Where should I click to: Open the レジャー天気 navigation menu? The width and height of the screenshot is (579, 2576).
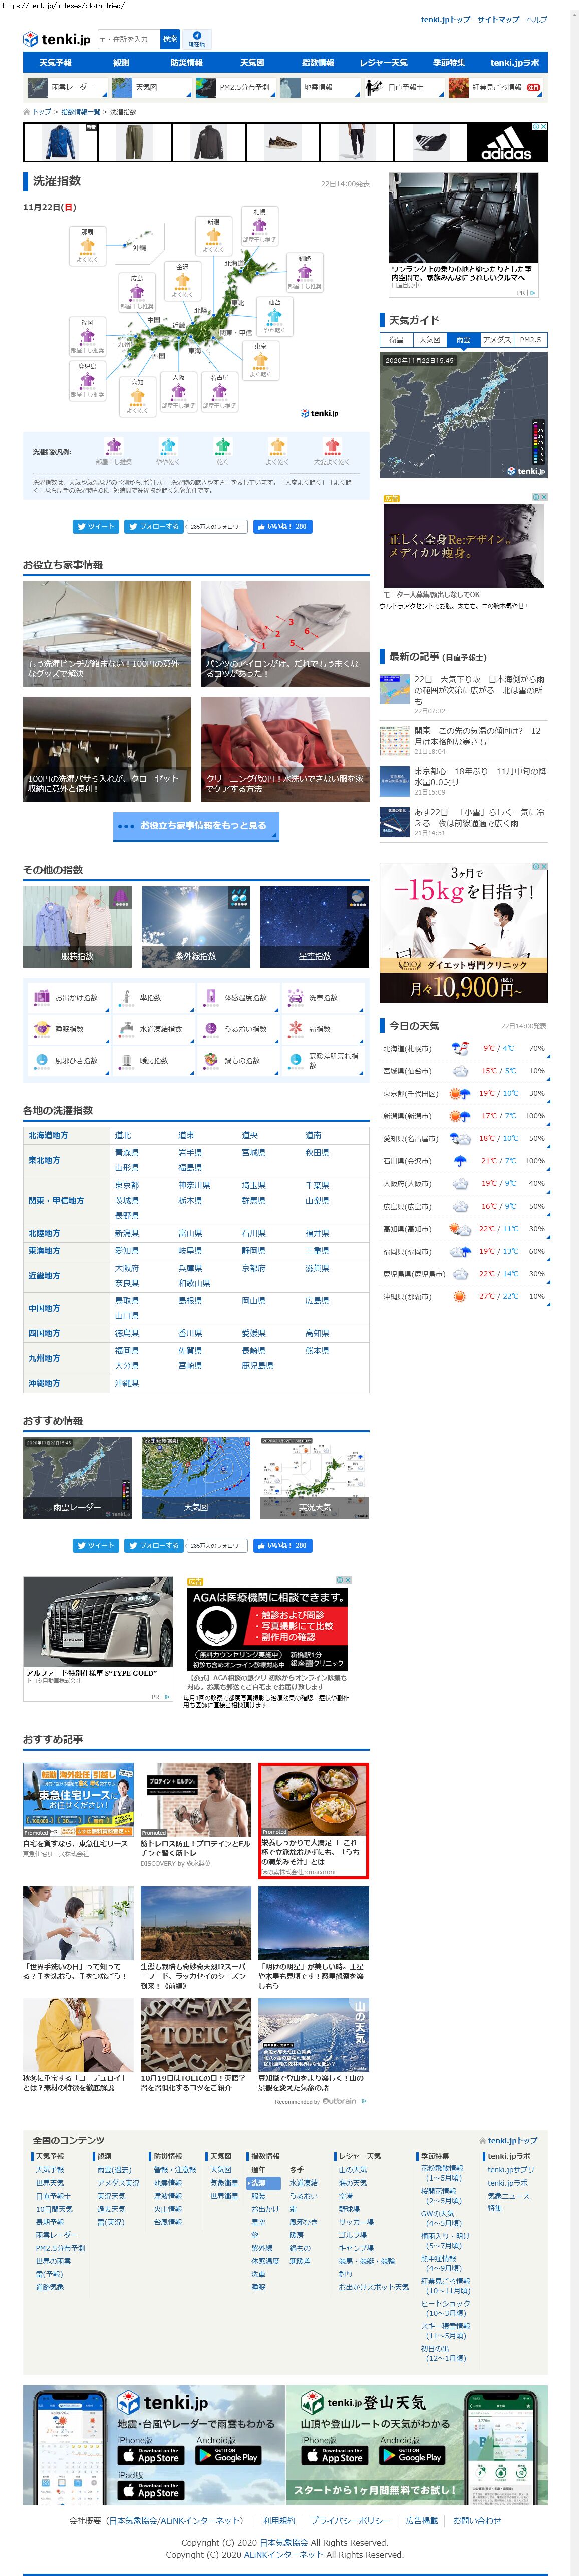[384, 63]
